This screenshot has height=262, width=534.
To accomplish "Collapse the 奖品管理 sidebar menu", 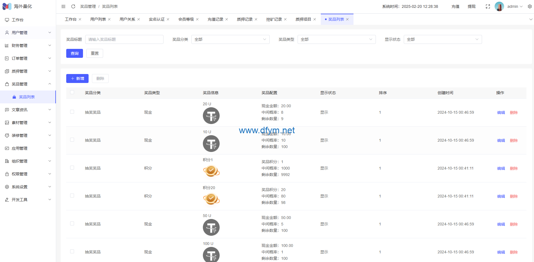I will coord(28,84).
